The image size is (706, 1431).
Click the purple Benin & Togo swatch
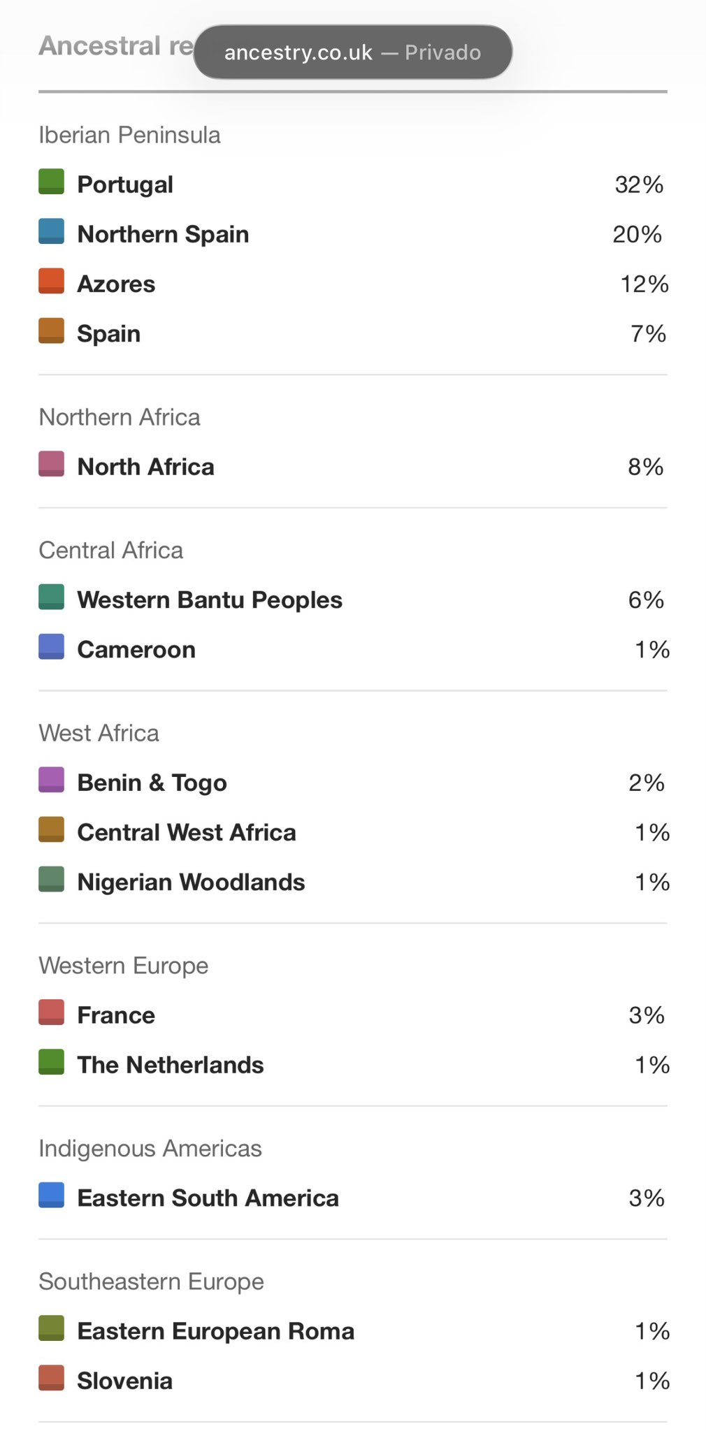(x=51, y=780)
